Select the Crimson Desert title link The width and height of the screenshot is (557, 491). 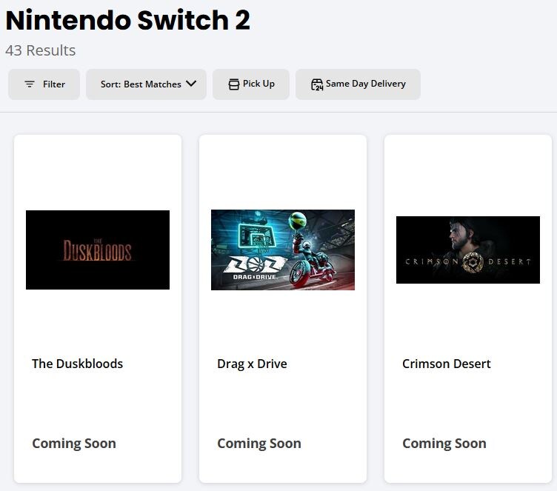[x=447, y=364]
